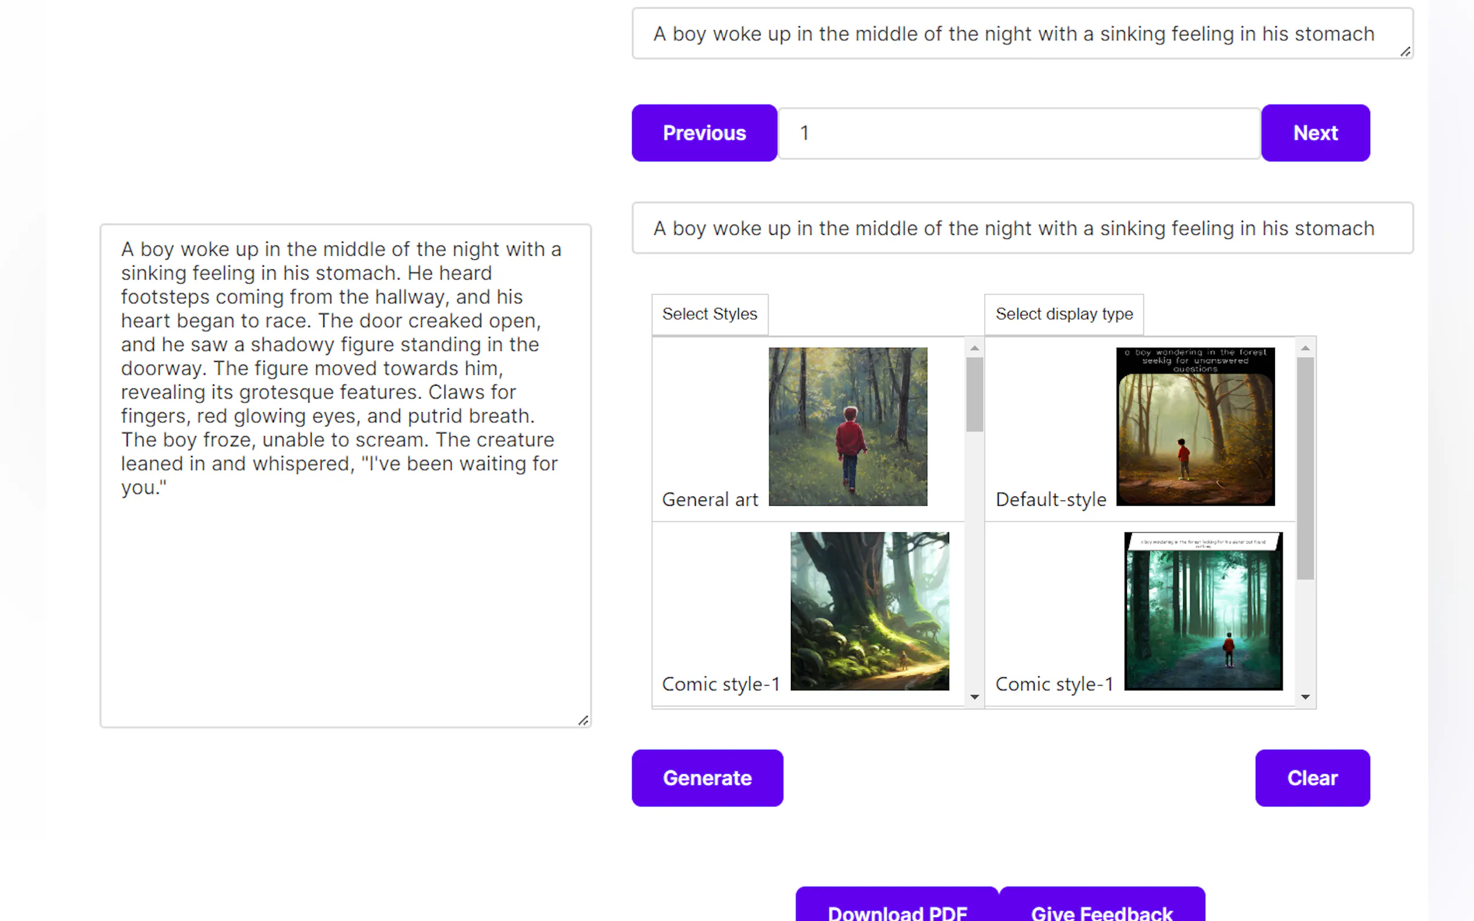Select the Comic style-1 forest art thumbnail
The image size is (1474, 921).
[869, 611]
